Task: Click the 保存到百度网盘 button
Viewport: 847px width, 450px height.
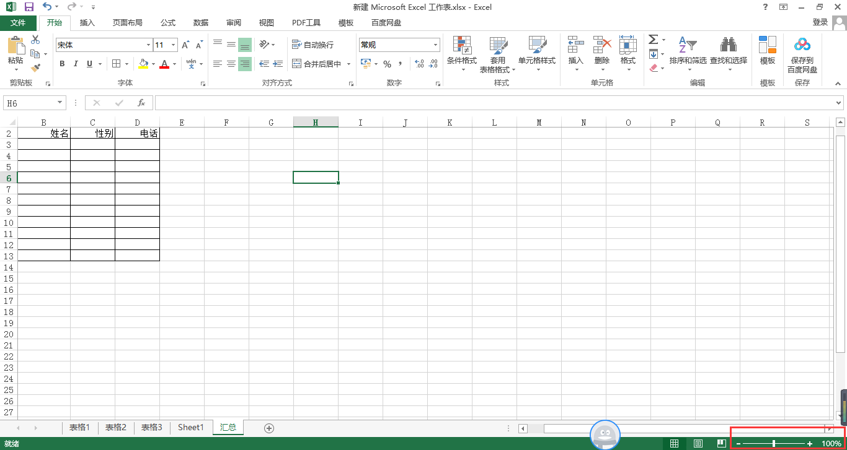Action: 802,54
